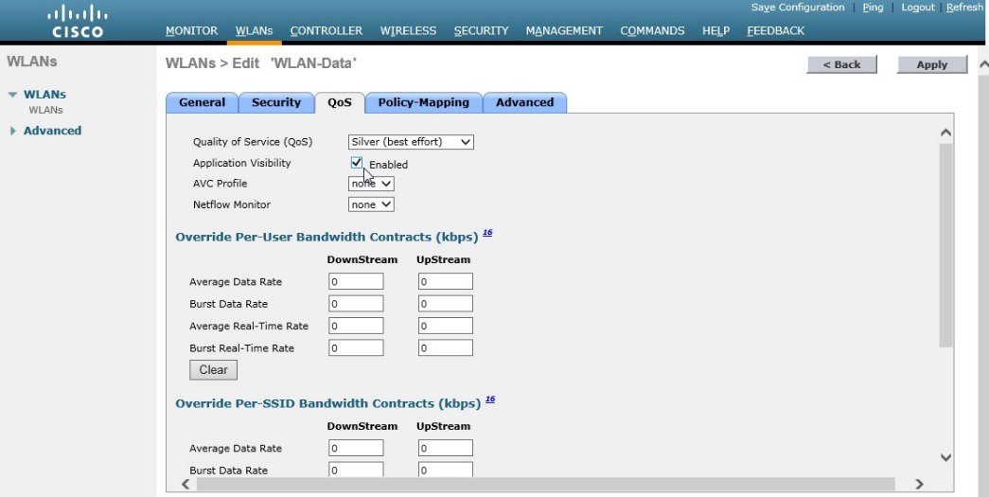Select WLANs sub-item in sidebar
989x497 pixels.
(x=46, y=110)
